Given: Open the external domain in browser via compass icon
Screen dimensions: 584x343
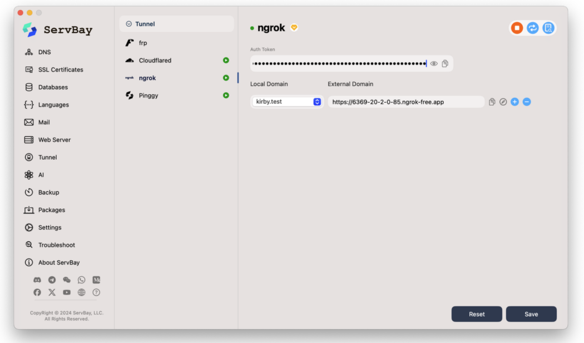Looking at the screenshot, I should tap(503, 102).
